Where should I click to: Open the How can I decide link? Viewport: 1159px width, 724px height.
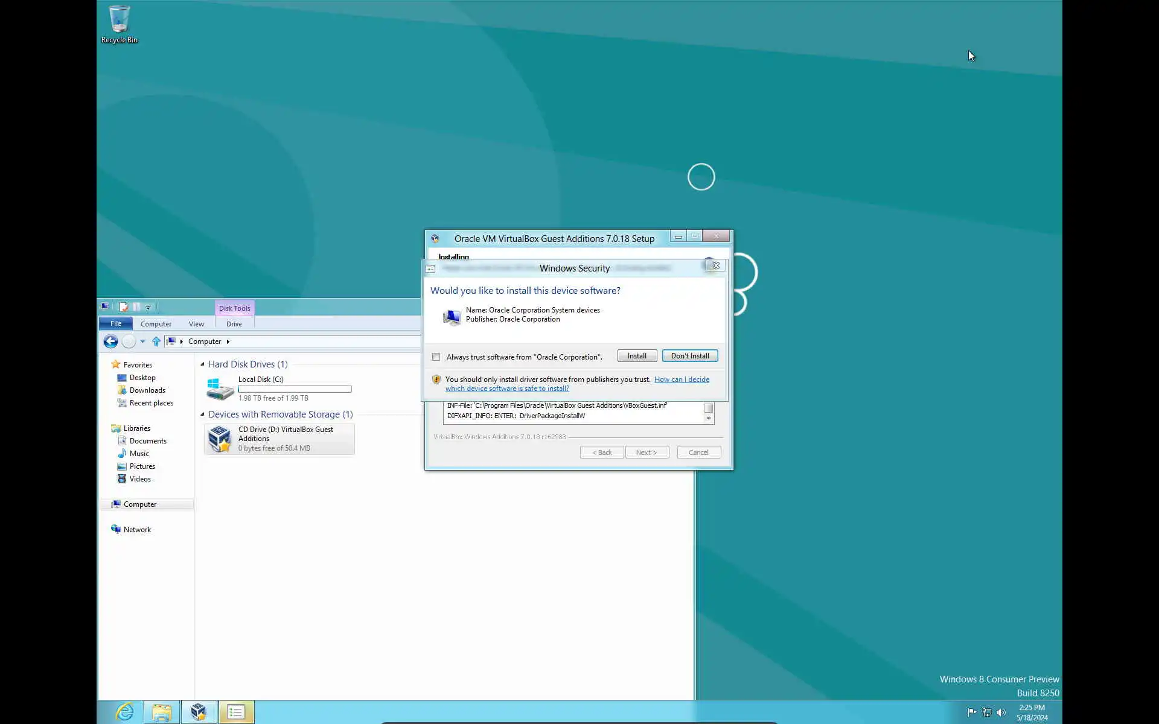pos(681,379)
